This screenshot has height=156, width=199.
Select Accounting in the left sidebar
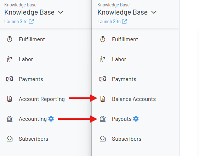click(33, 119)
